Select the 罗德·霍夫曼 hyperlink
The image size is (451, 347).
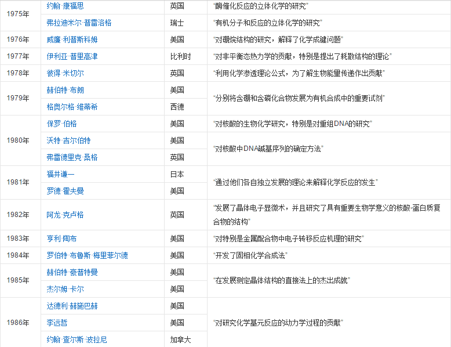pyautogui.click(x=65, y=191)
